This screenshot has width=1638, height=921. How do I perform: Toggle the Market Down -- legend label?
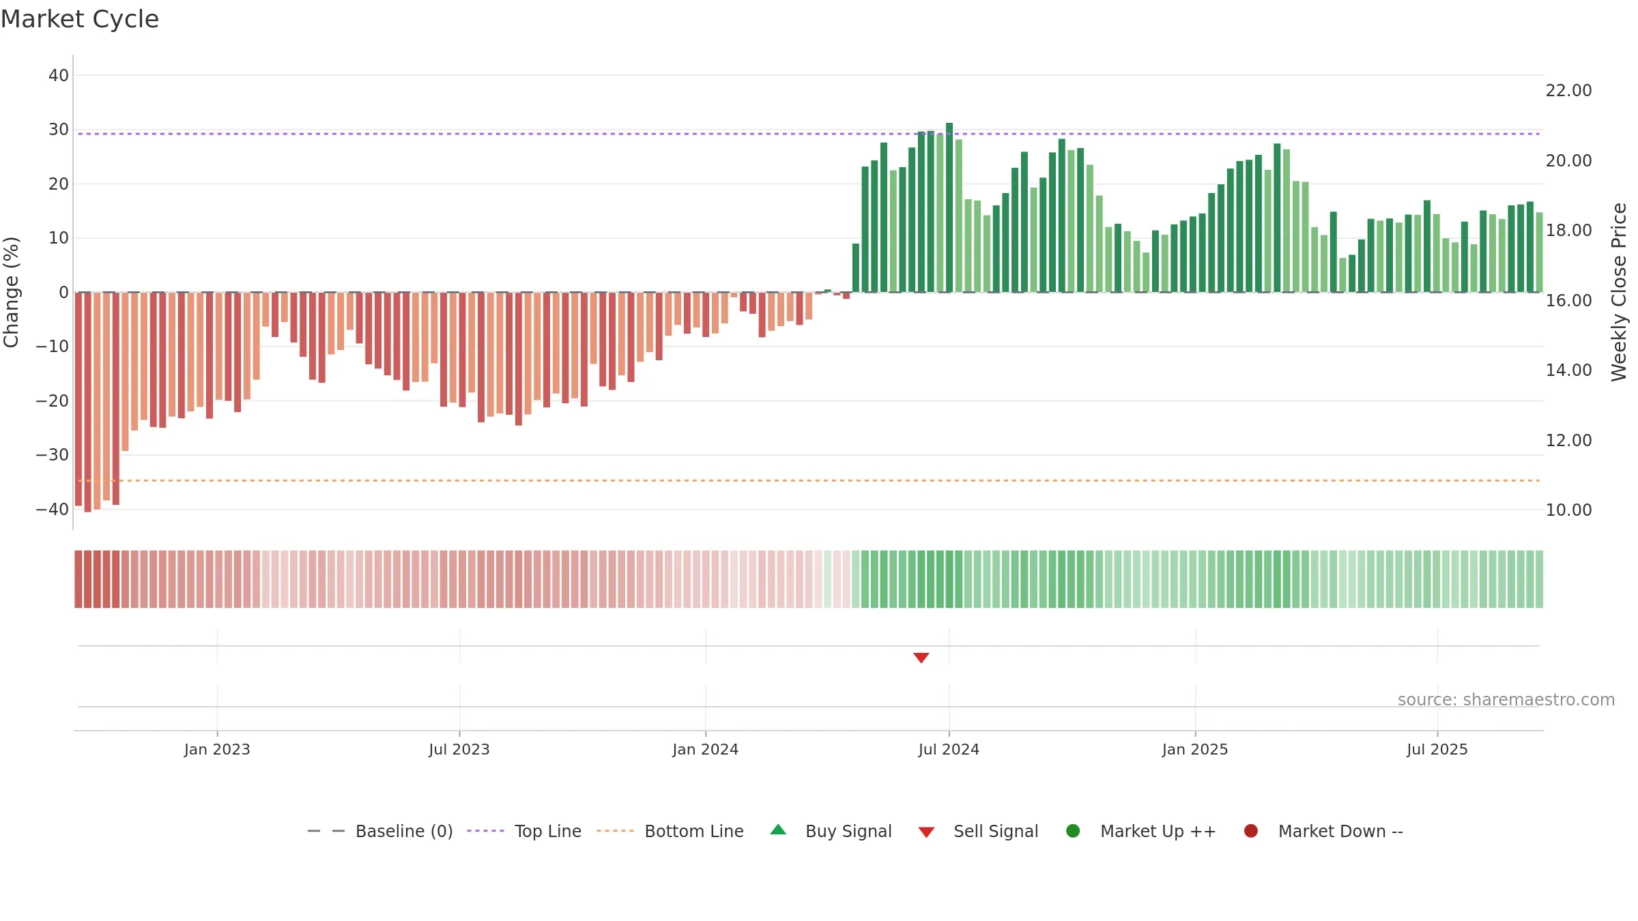[x=1340, y=831]
